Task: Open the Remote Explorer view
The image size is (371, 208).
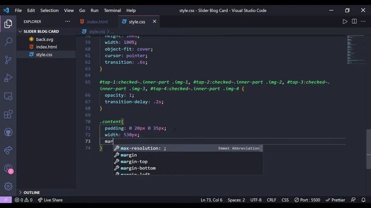Action: point(8,96)
